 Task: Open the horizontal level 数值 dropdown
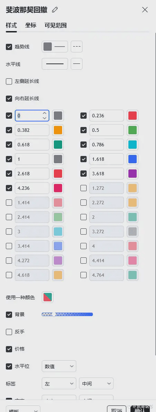coord(59,366)
